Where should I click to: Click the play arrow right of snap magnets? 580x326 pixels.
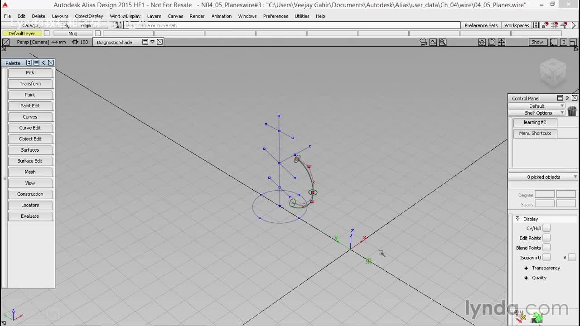[574, 25]
